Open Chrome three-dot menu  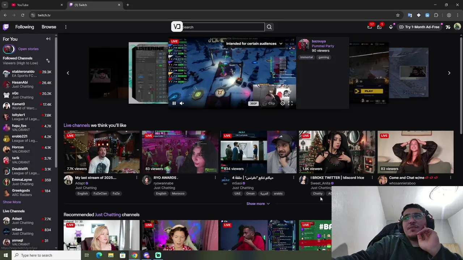458,15
